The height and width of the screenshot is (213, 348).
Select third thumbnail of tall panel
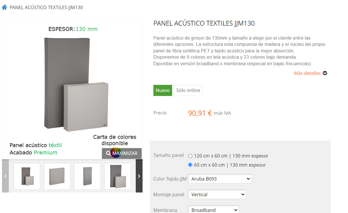tap(87, 176)
